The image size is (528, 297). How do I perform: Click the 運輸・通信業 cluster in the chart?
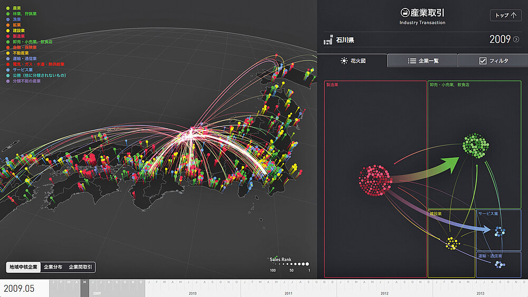(x=499, y=264)
